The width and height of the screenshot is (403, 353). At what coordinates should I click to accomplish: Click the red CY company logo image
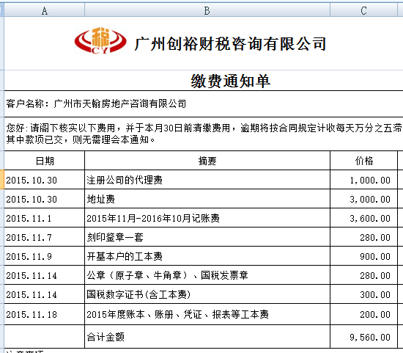click(101, 40)
